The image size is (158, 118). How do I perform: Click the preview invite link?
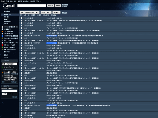pyautogui.click(x=14, y=97)
